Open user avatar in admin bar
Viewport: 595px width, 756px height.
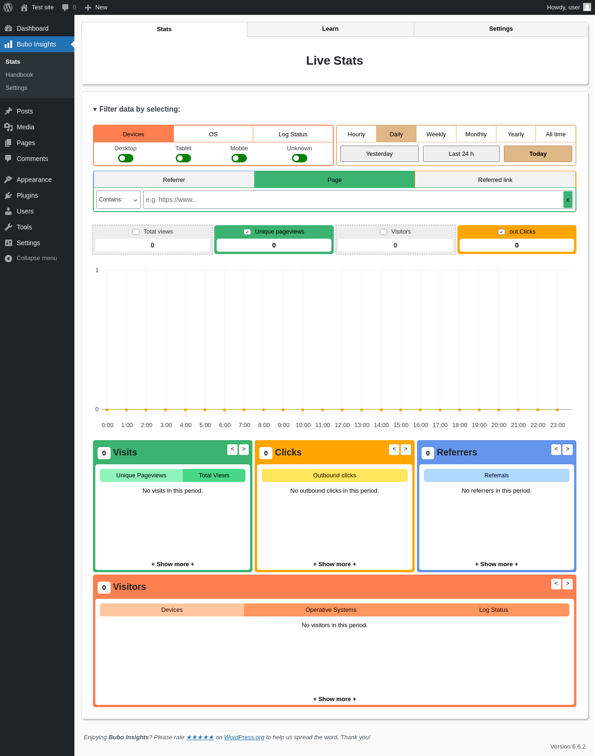(x=587, y=7)
